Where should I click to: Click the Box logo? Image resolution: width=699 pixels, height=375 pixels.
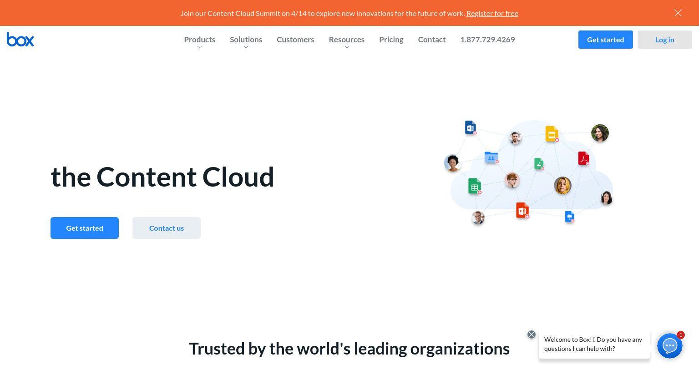point(20,40)
